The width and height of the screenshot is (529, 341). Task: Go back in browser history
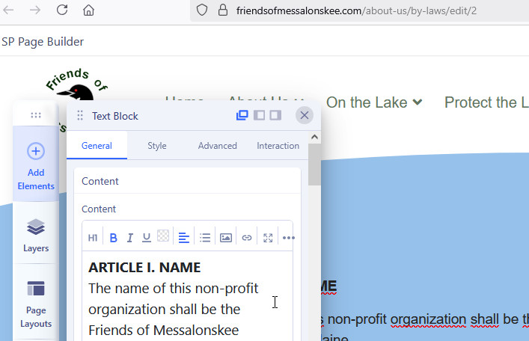[8, 10]
